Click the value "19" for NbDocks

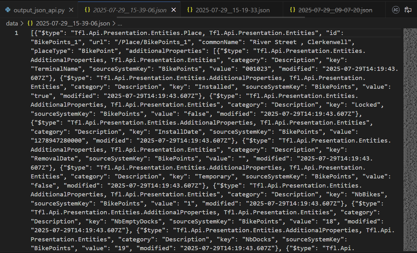[x=122, y=248]
